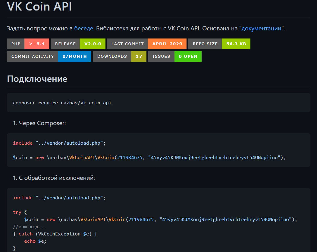Click the 'try {' line
Viewport: 317px width, 252px height.
point(20,212)
